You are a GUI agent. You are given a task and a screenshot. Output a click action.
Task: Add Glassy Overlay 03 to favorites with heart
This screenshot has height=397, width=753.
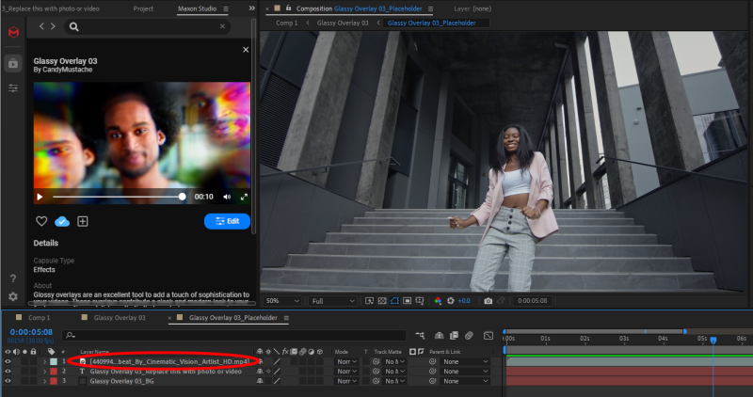pyautogui.click(x=41, y=221)
